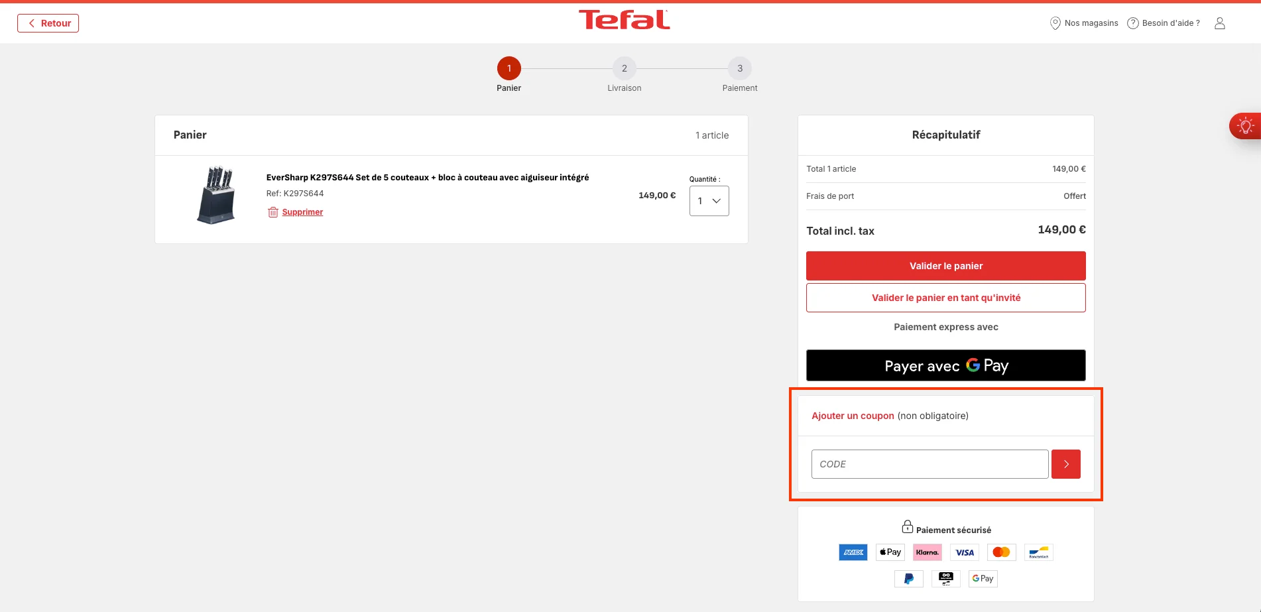Viewport: 1261px width, 612px height.
Task: Click the Supprimer link
Action: (302, 212)
